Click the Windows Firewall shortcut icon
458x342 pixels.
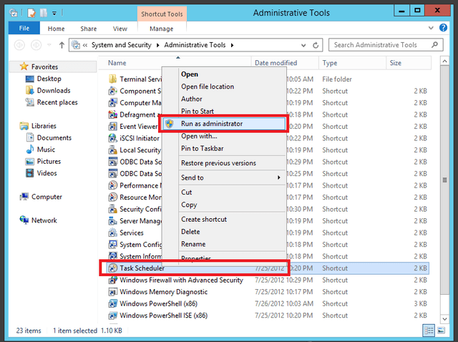(x=113, y=280)
